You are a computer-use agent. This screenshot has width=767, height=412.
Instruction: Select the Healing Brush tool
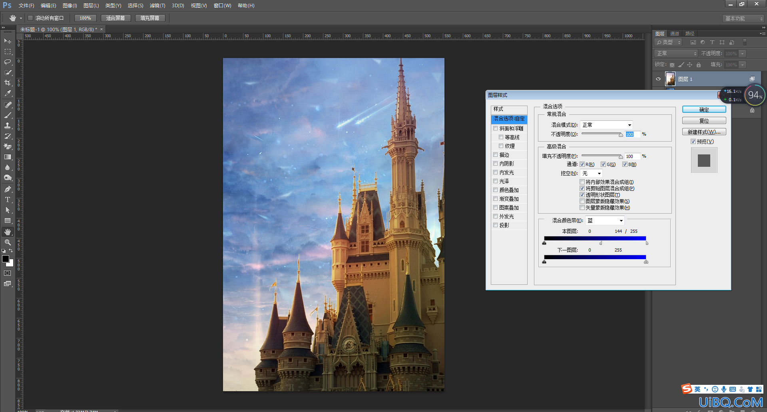[x=8, y=105]
